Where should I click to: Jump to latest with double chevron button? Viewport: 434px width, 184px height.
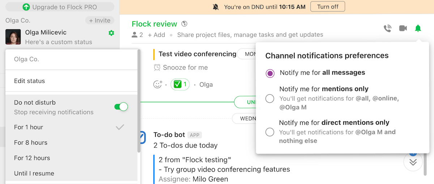click(413, 162)
